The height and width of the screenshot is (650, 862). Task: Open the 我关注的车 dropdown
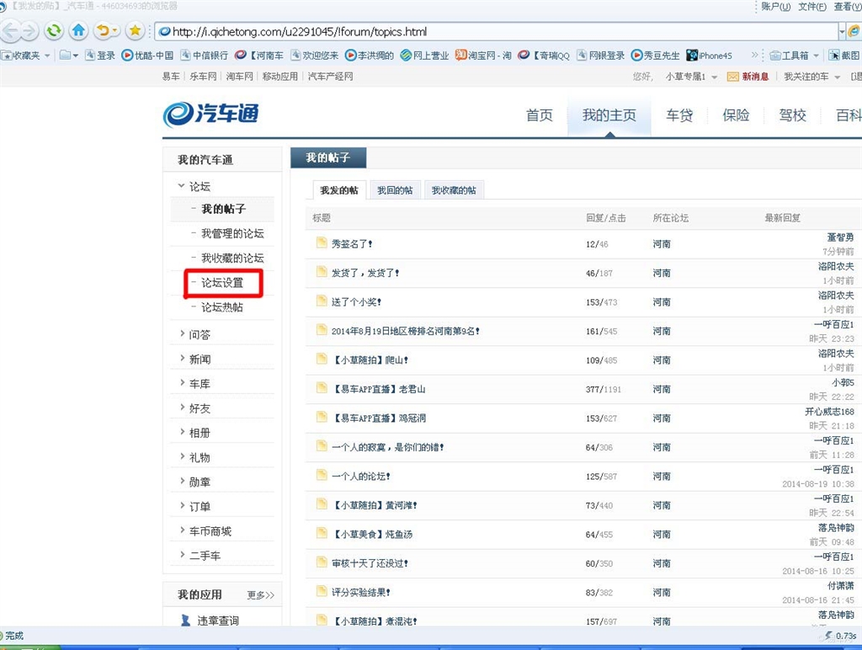coord(838,77)
